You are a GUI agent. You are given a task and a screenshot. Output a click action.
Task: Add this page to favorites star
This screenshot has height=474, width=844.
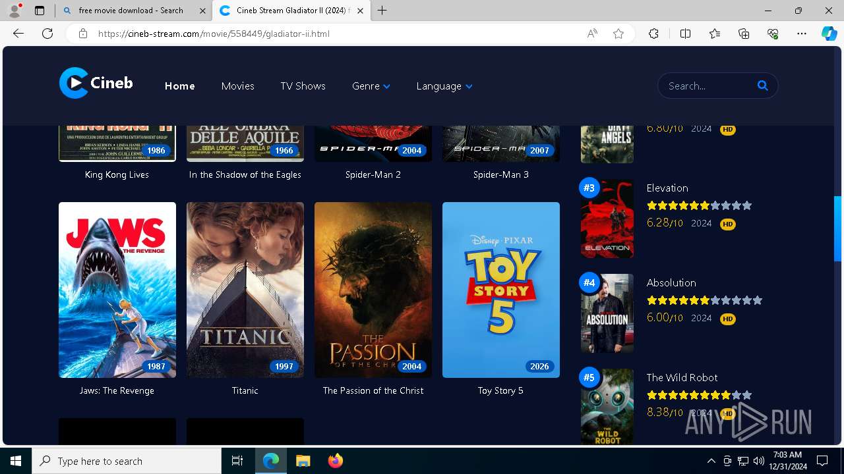tap(618, 34)
